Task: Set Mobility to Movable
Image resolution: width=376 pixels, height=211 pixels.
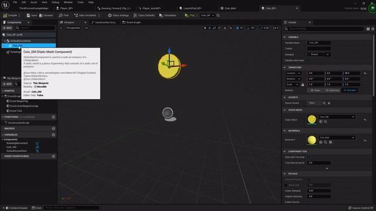Action: (x=350, y=90)
